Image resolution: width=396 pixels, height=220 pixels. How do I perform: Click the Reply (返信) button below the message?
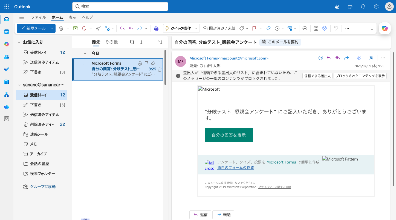click(200, 215)
